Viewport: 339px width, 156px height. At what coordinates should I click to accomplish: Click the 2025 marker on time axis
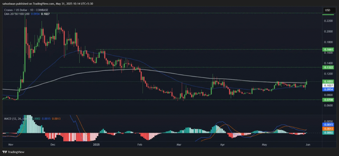pos(96,144)
